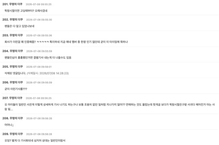Click comment 209 author name
Image resolution: width=219 pixels, height=145 pixels.
[x=16, y=134]
